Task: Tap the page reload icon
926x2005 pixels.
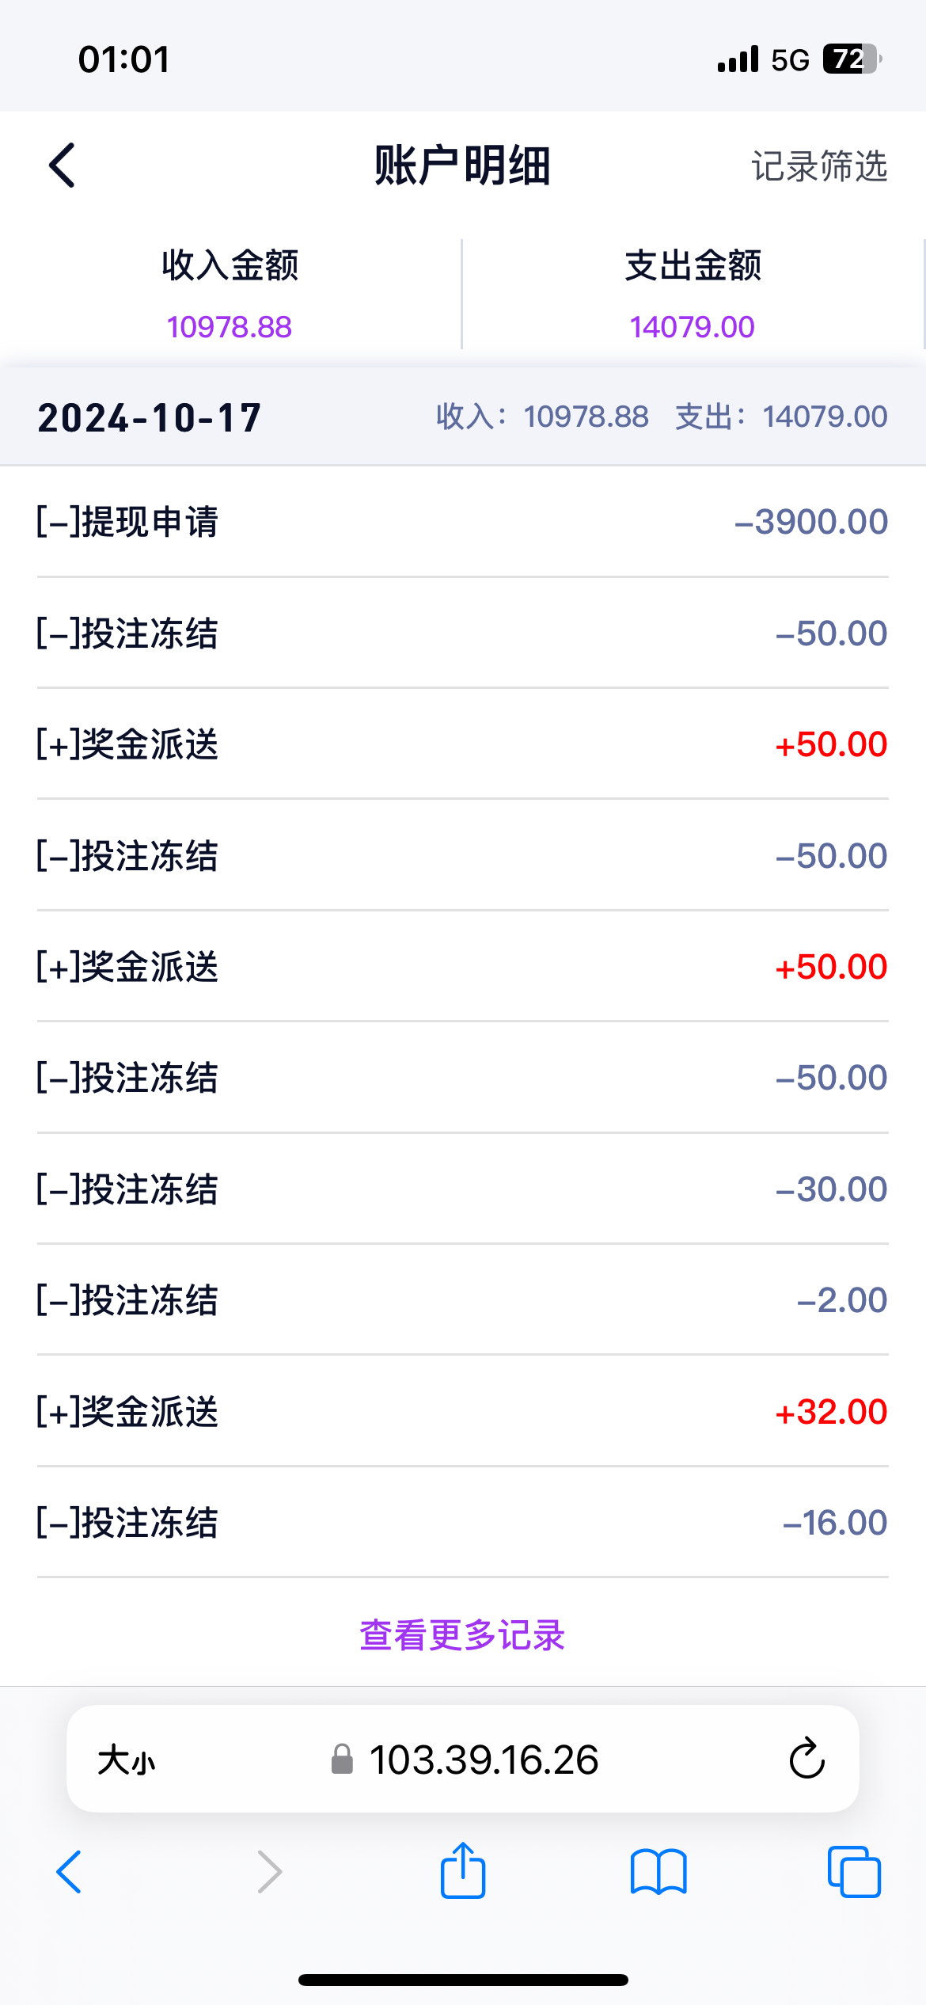Action: pyautogui.click(x=806, y=1760)
